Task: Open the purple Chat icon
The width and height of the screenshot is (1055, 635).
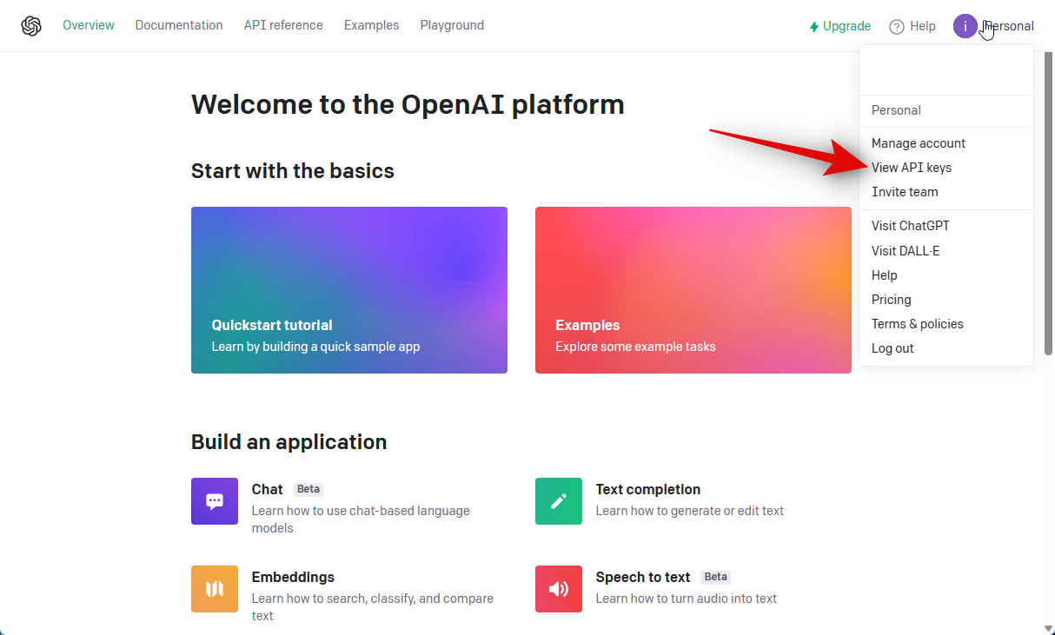Action: click(x=215, y=501)
